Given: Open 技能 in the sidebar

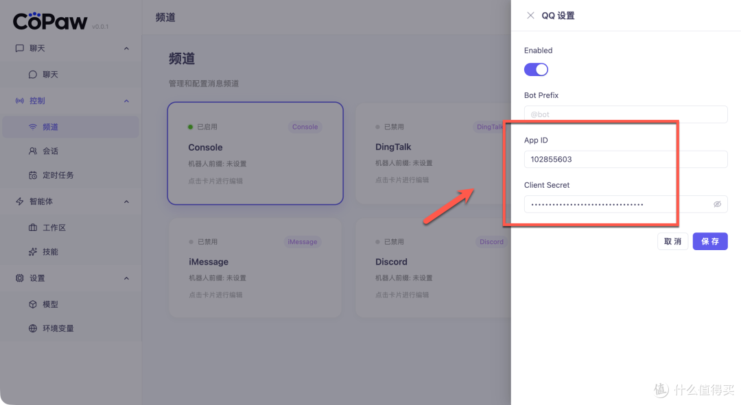Looking at the screenshot, I should [x=71, y=251].
